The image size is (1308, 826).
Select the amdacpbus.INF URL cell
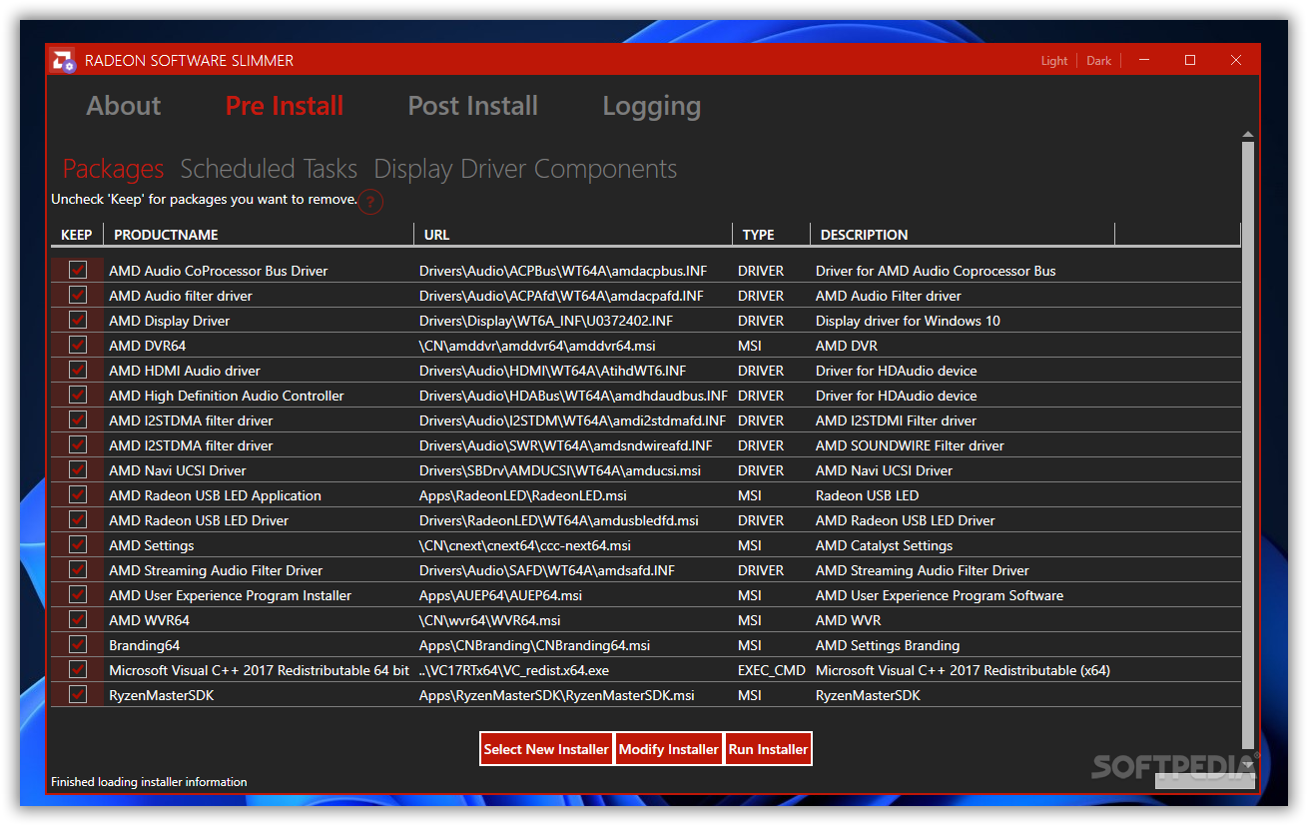point(563,271)
